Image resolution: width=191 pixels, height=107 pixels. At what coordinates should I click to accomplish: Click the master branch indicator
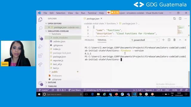pyautogui.click(x=44, y=90)
